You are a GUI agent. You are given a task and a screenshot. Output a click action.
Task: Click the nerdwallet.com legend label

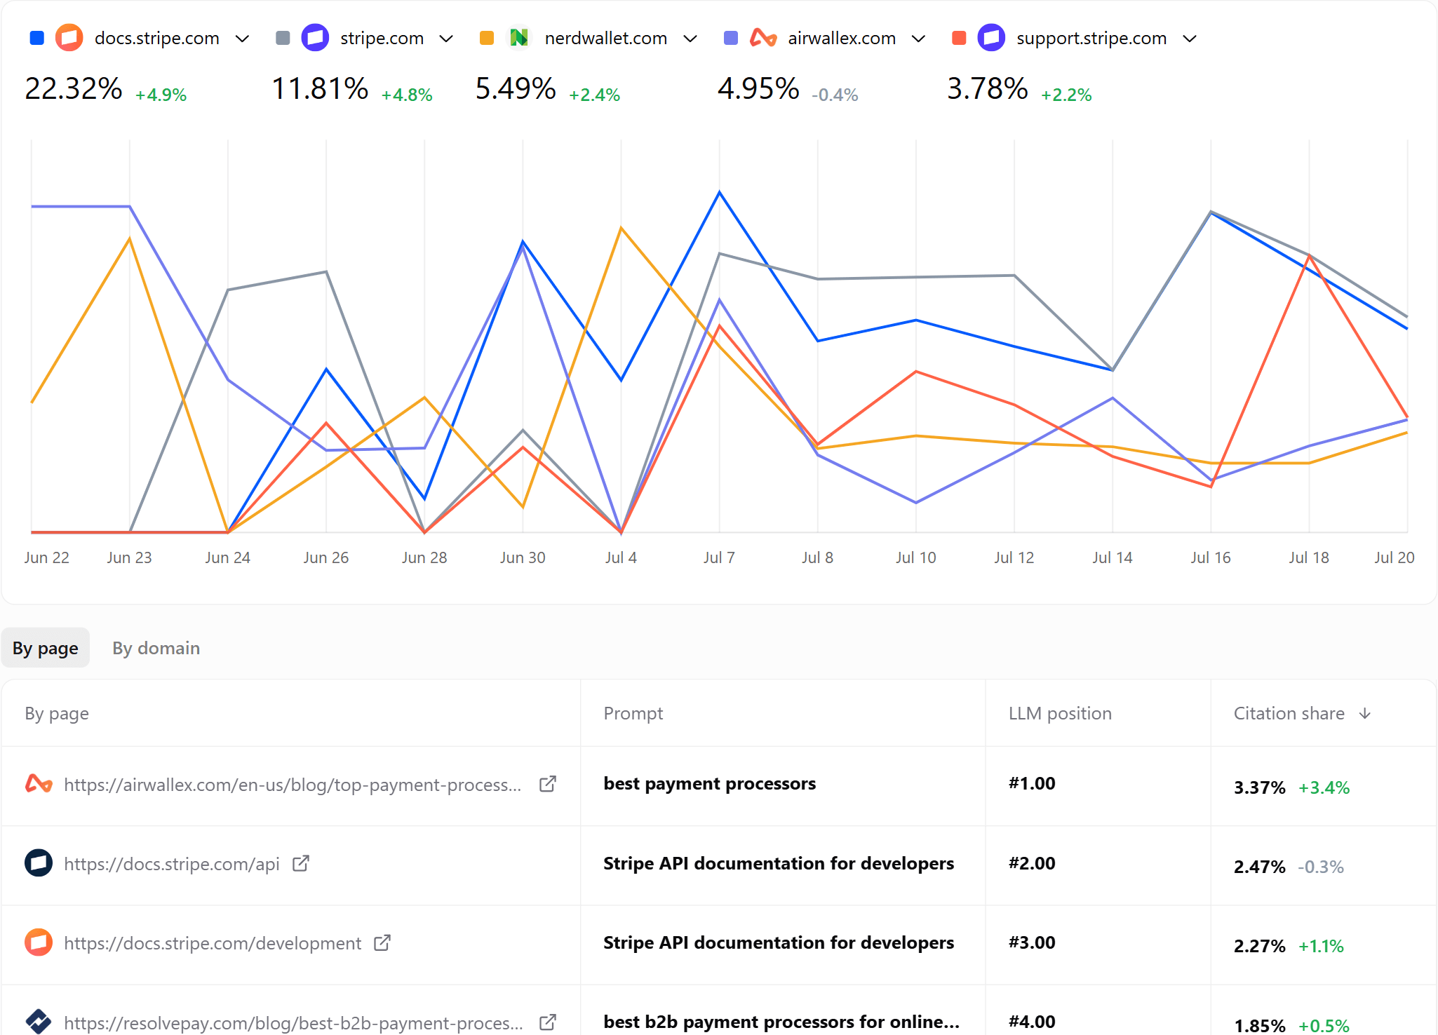pyautogui.click(x=606, y=38)
